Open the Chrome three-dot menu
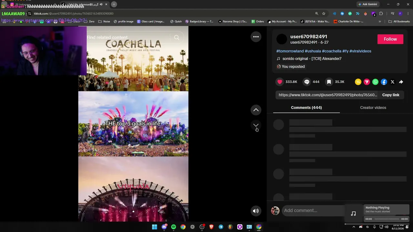The image size is (413, 232). (x=408, y=14)
